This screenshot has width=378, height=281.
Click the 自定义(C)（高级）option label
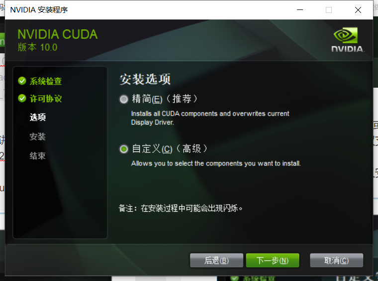pos(170,148)
